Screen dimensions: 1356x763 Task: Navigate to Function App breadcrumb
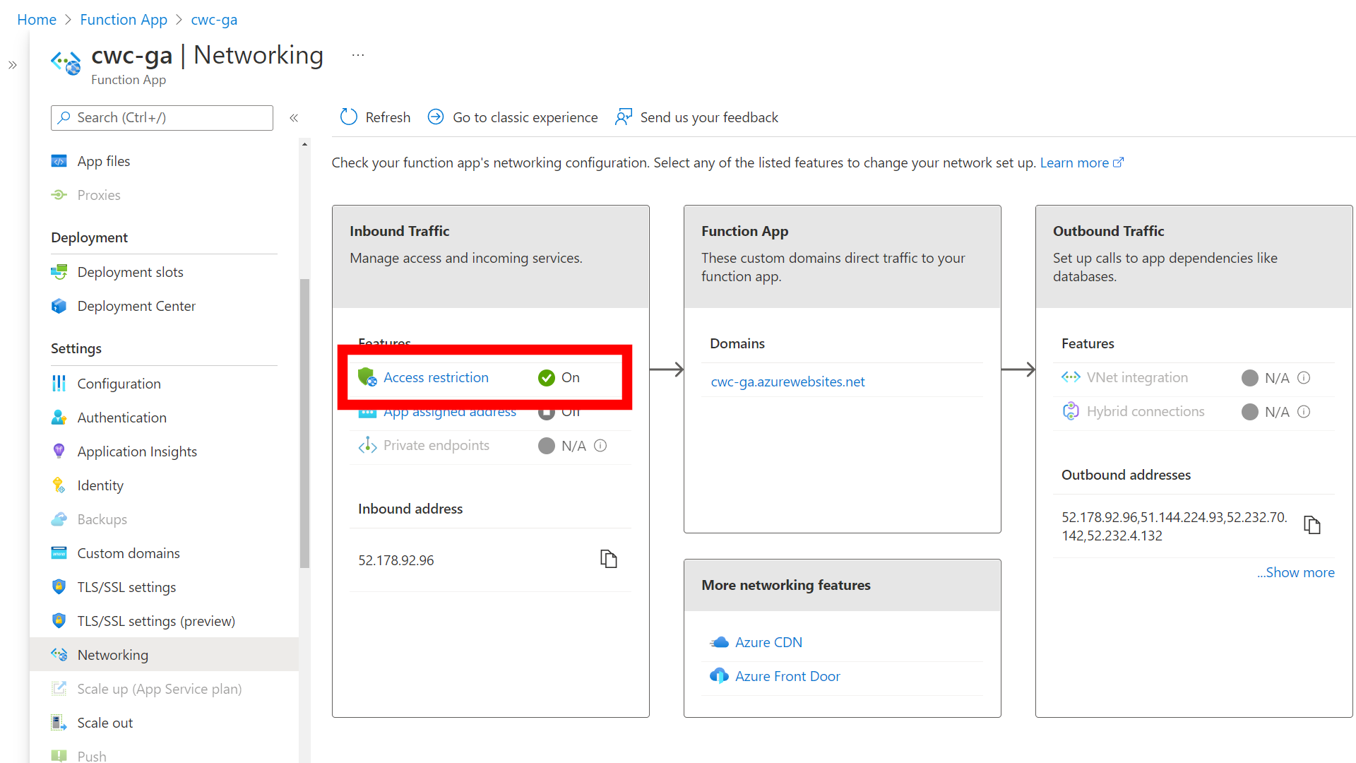pyautogui.click(x=124, y=19)
